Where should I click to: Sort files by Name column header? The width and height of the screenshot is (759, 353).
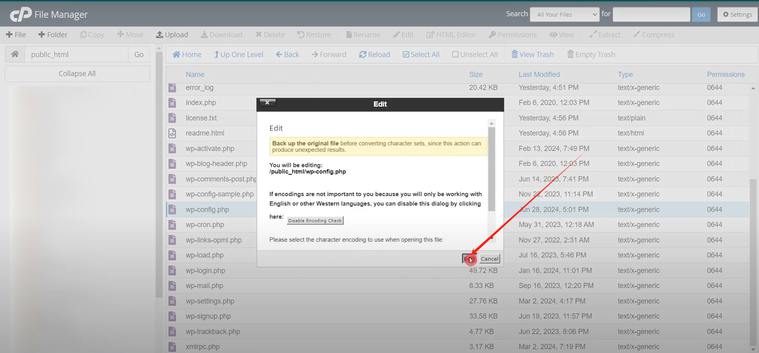tap(195, 74)
